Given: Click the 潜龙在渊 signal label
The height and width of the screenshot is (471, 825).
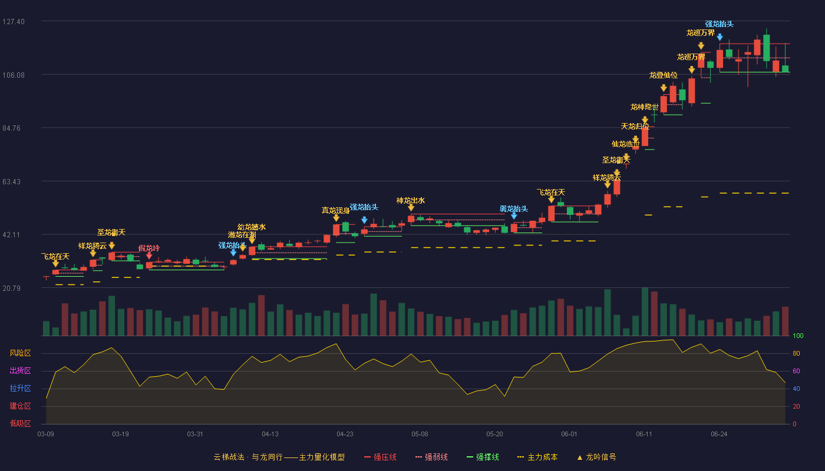Looking at the screenshot, I should [242, 235].
